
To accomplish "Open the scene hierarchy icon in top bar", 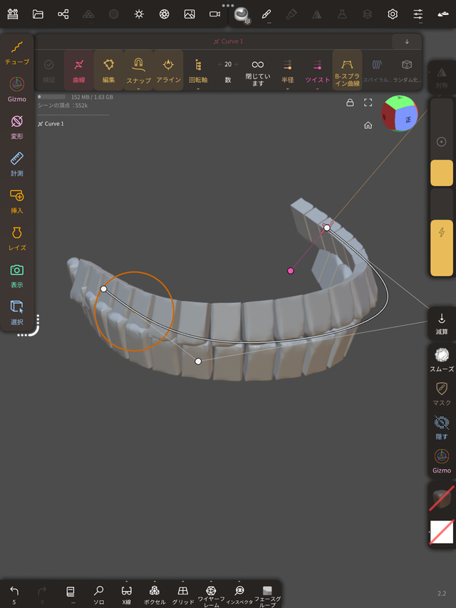I will (x=63, y=14).
